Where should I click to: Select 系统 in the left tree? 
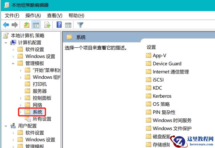click(x=37, y=112)
